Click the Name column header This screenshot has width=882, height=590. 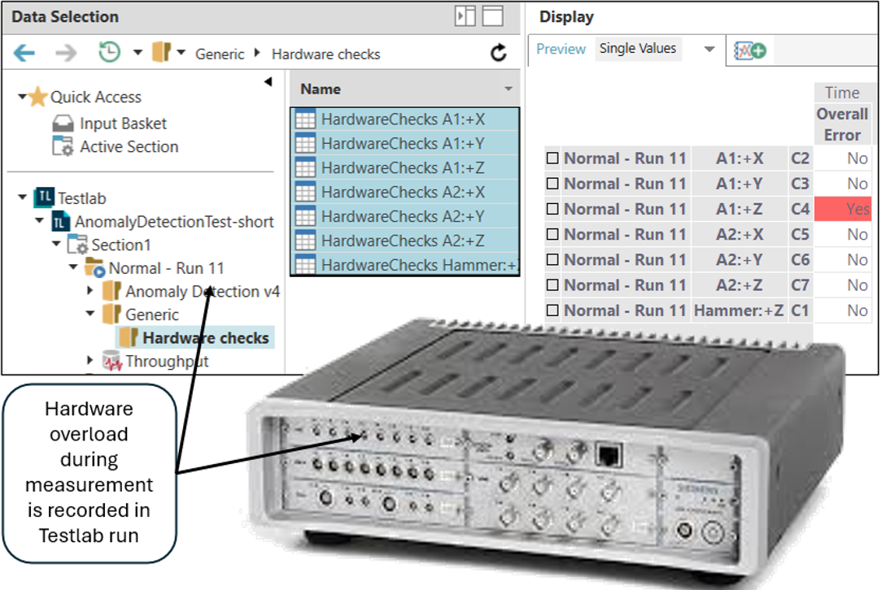tap(321, 89)
